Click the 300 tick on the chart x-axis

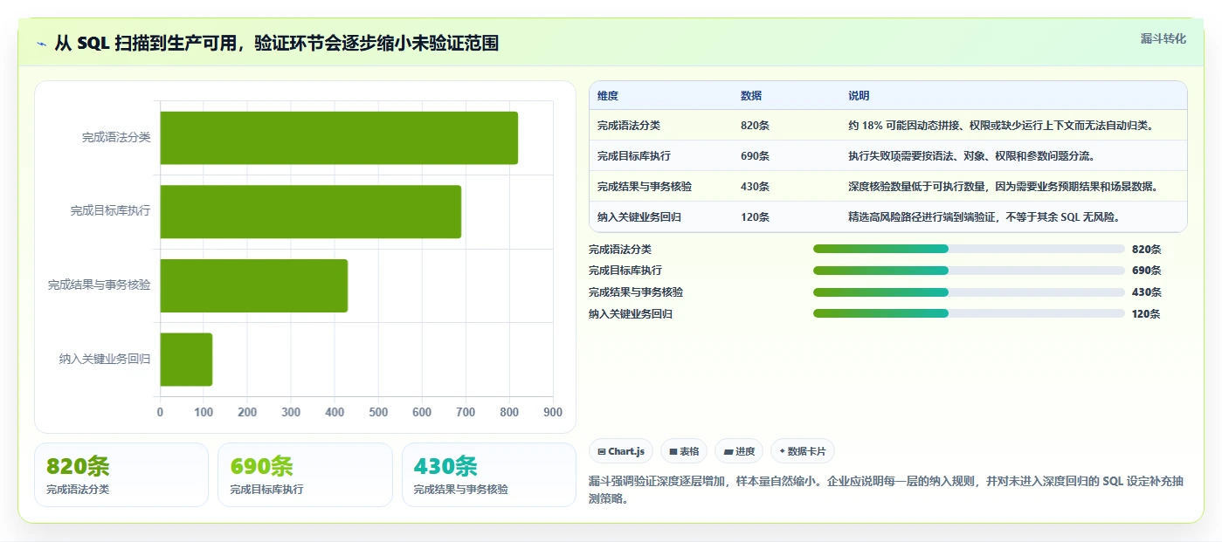click(291, 412)
